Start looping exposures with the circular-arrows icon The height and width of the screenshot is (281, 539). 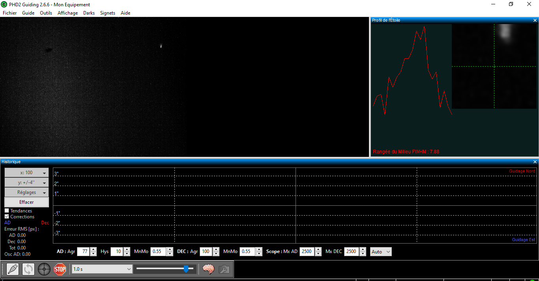tap(28, 269)
